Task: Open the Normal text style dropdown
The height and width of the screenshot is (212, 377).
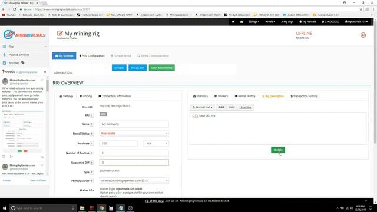Action: click(202, 107)
